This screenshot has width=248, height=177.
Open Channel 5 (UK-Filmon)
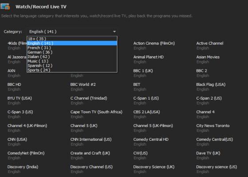tap(153, 126)
